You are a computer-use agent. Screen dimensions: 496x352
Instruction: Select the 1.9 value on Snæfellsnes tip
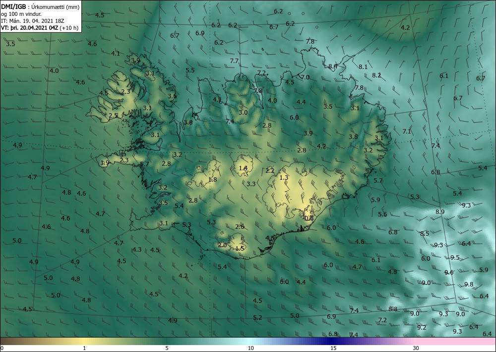(x=105, y=163)
